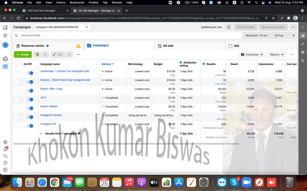
Task: Open the charts view icon on right rail
Action: click(303, 35)
